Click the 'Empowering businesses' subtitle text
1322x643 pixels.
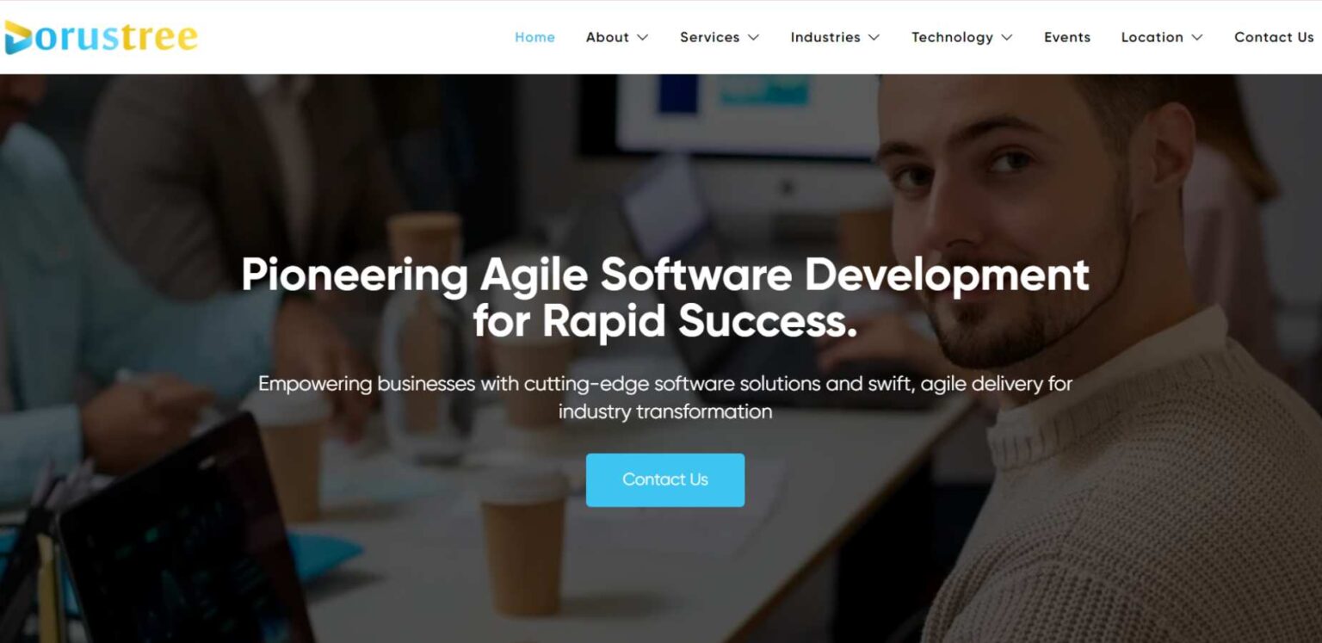(x=665, y=397)
